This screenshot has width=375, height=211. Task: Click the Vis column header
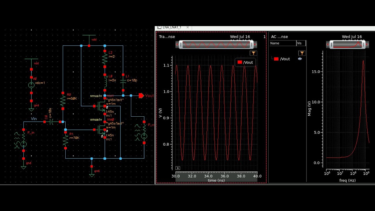point(301,43)
